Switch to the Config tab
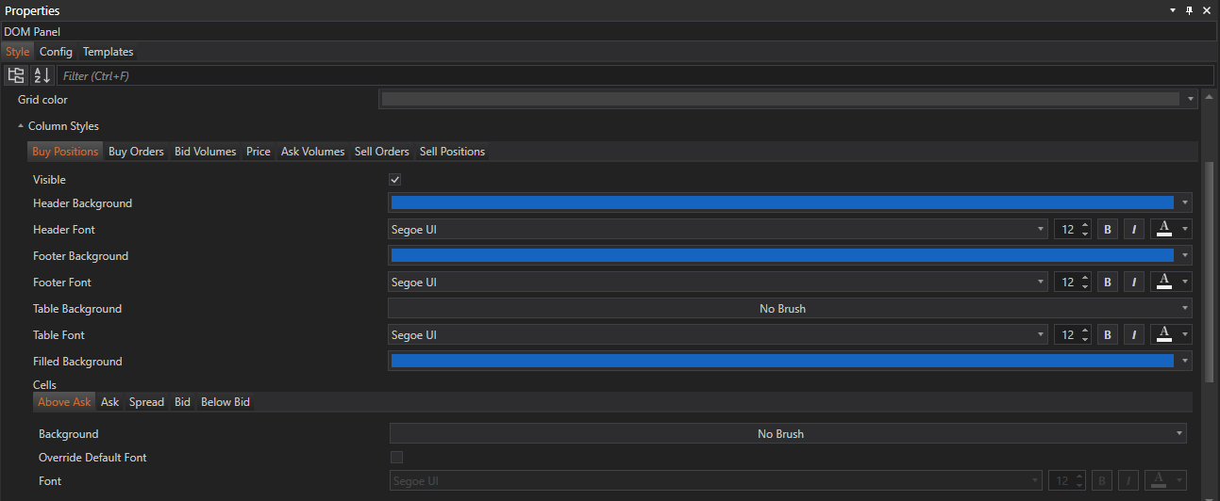Screen dimensions: 1220x501 point(56,52)
